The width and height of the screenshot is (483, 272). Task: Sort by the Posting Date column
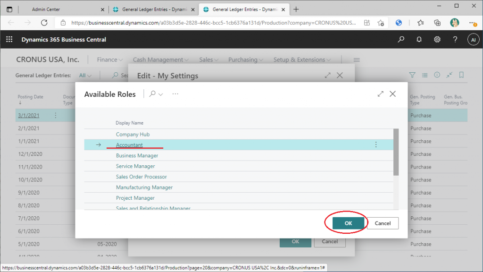(x=30, y=97)
